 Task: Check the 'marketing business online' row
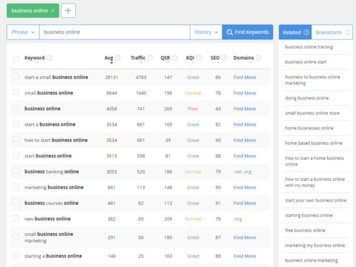coord(16,187)
